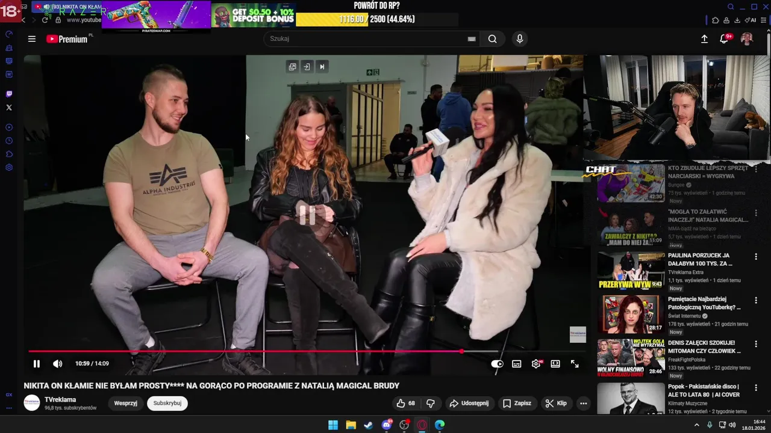Open Opera GX from taskbar
Image resolution: width=771 pixels, height=433 pixels.
422,425
